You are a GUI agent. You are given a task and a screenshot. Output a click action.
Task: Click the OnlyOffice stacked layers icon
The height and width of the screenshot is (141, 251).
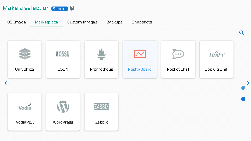(25, 54)
